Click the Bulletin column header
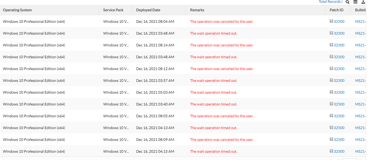369x160 pixels. point(361,10)
